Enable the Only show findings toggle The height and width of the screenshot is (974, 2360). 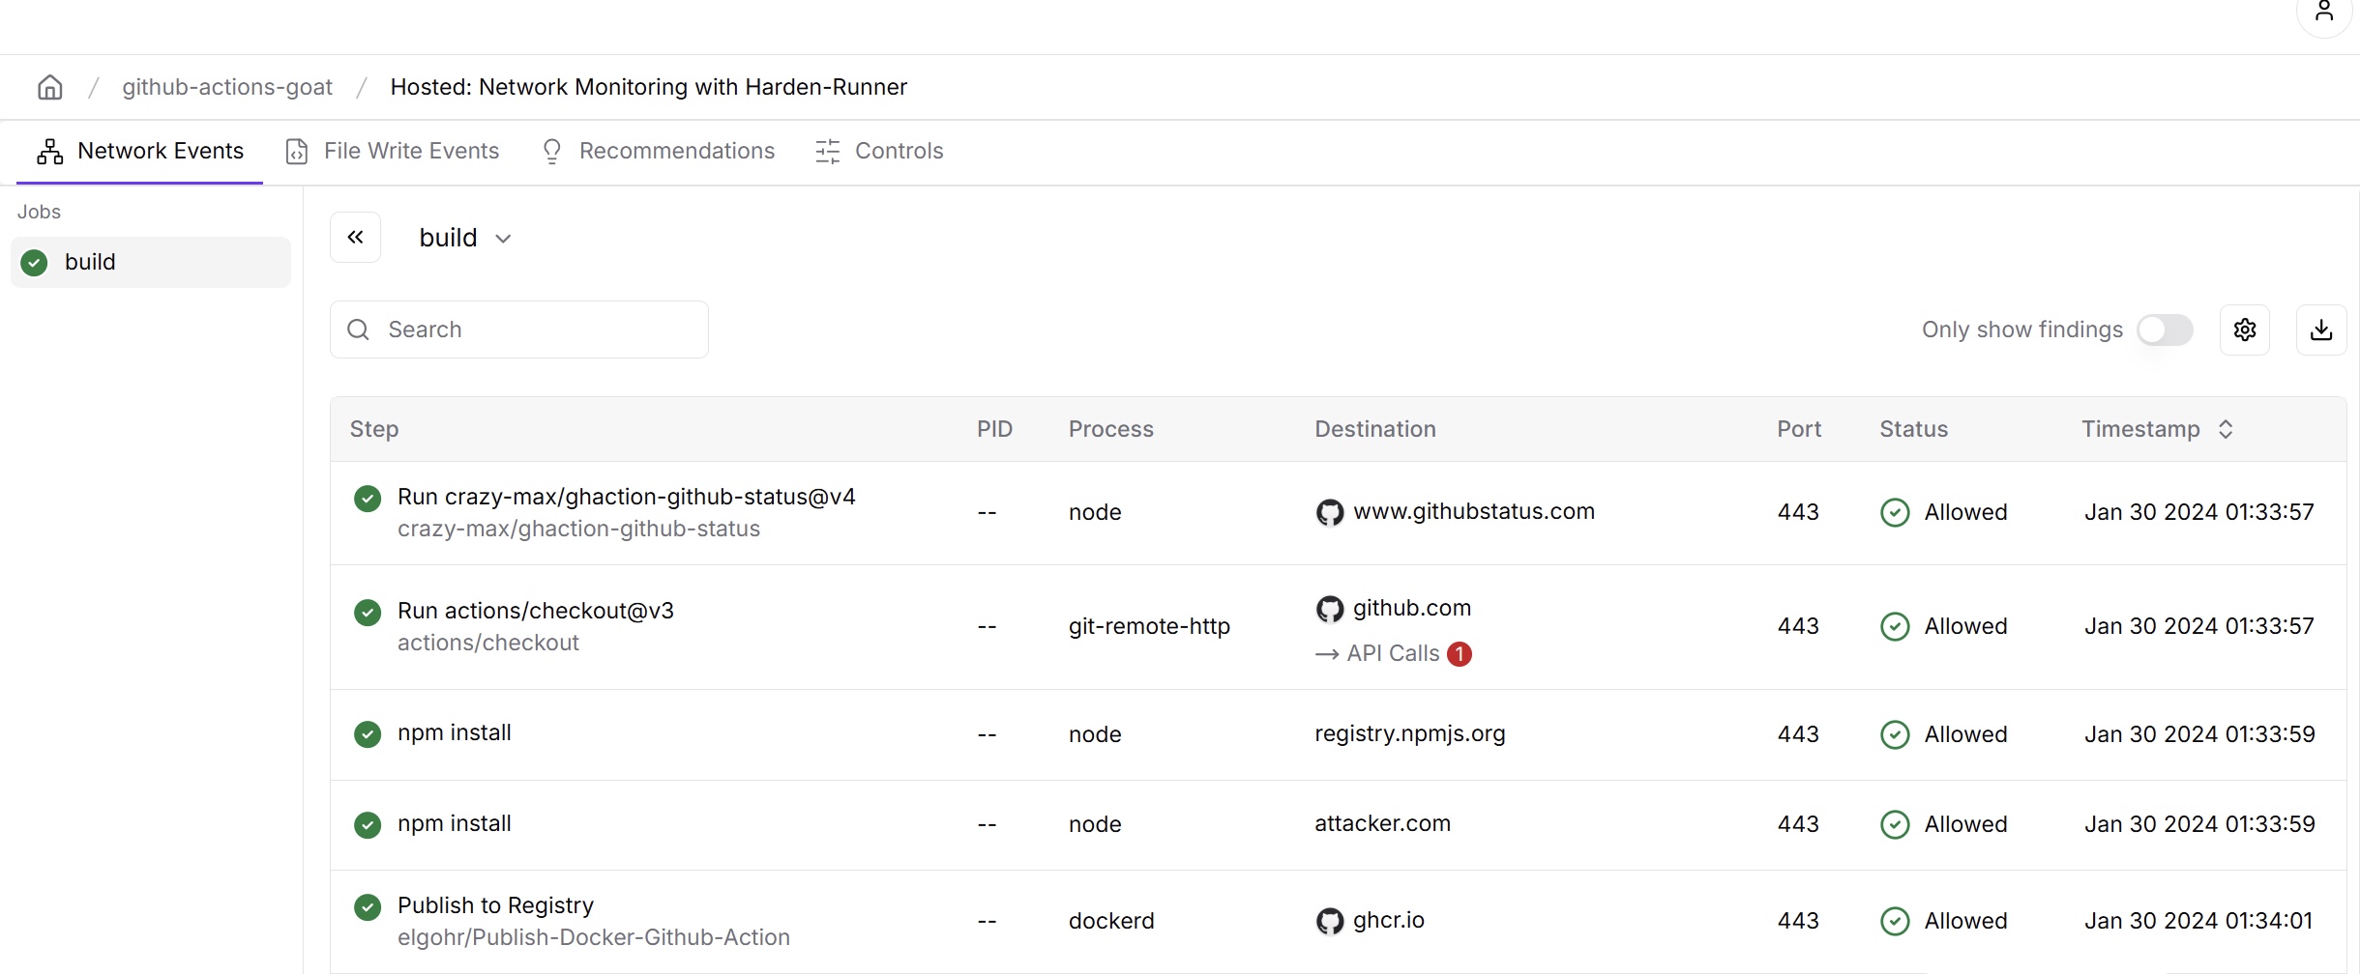(2165, 330)
